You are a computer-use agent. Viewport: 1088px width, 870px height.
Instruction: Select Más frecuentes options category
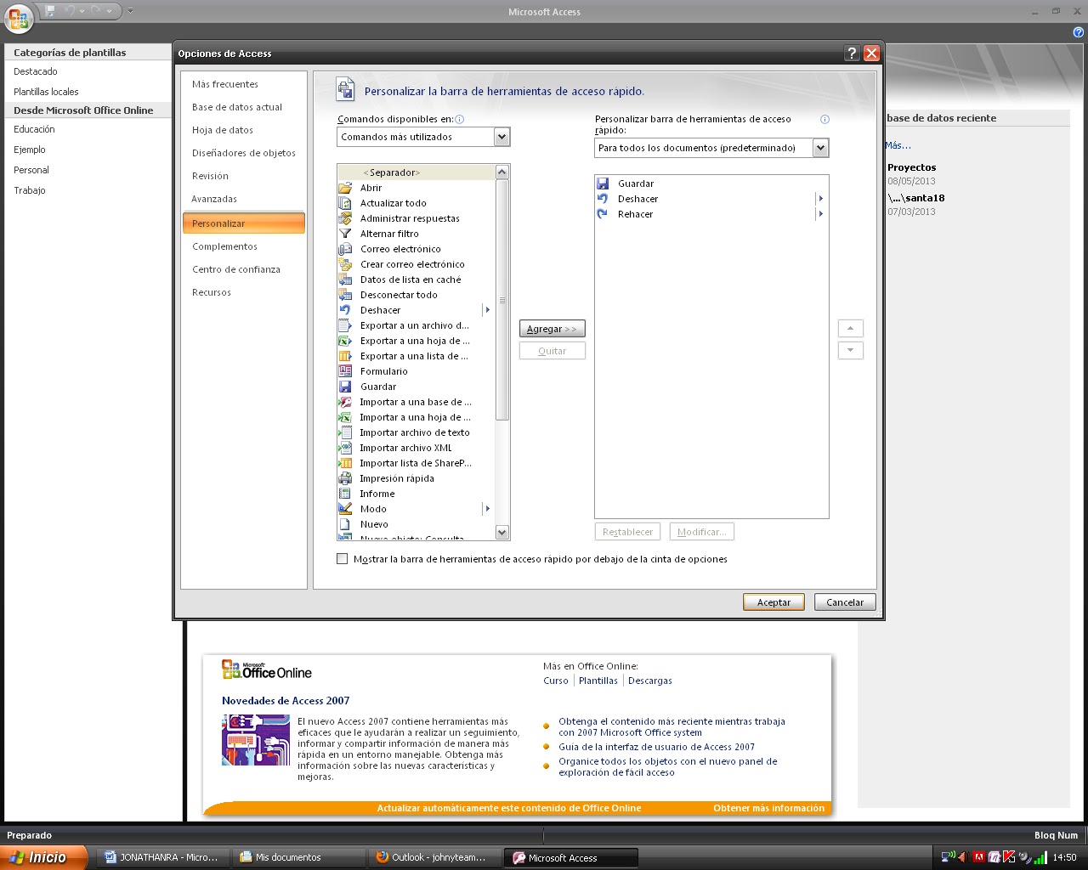pyautogui.click(x=243, y=84)
